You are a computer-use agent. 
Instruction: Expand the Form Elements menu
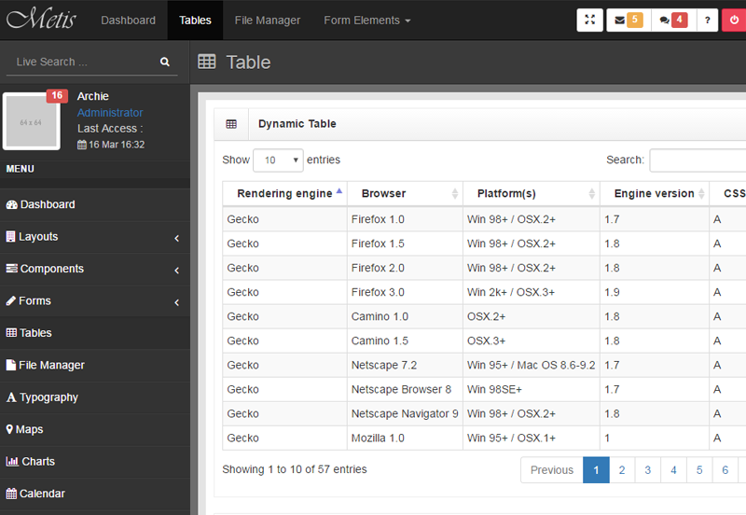[x=366, y=20]
